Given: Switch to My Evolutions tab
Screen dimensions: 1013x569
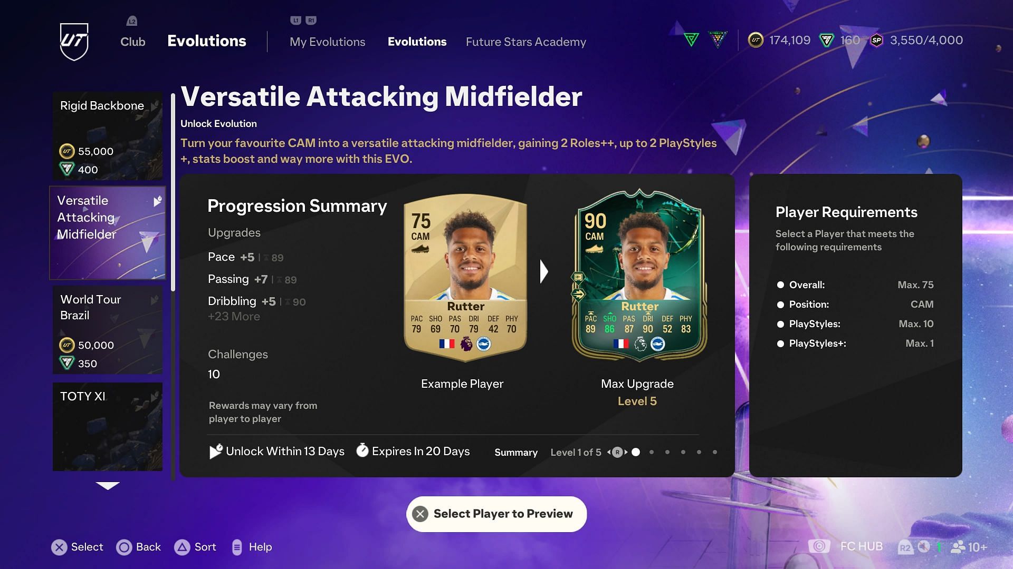Looking at the screenshot, I should (327, 42).
